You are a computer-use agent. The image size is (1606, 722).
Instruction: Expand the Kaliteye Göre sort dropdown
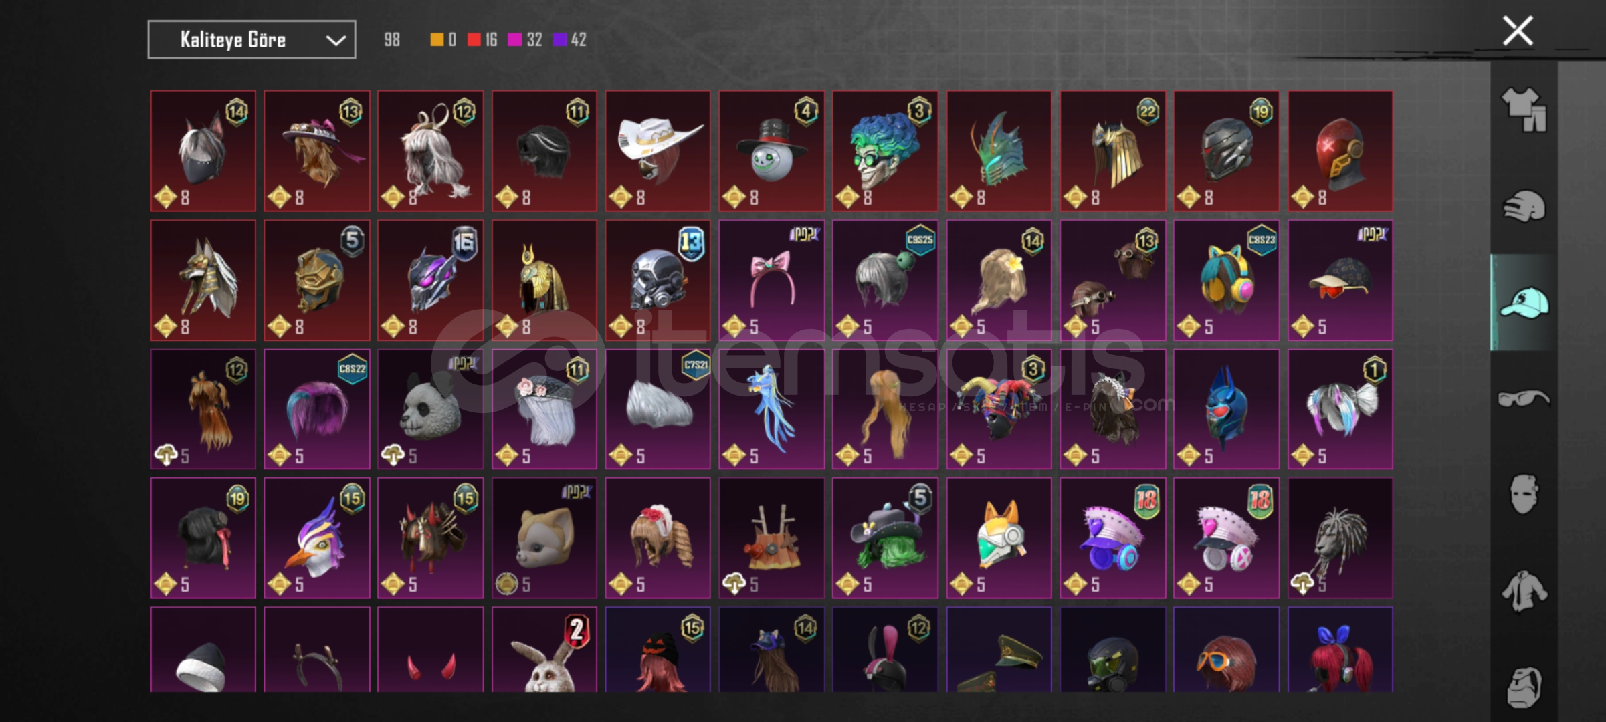(252, 40)
